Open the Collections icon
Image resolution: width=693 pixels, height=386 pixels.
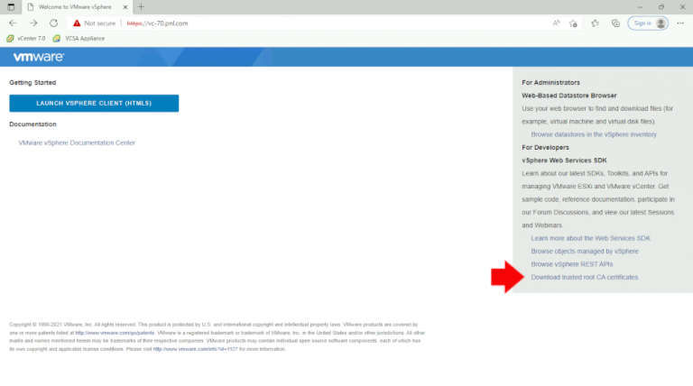pyautogui.click(x=615, y=23)
